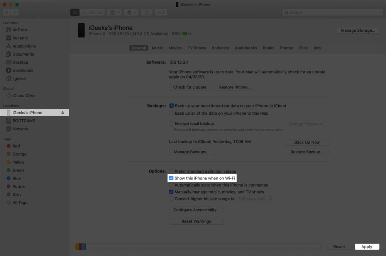This screenshot has width=386, height=256.
Task: Go back with the left chevron button
Action: click(7, 12)
